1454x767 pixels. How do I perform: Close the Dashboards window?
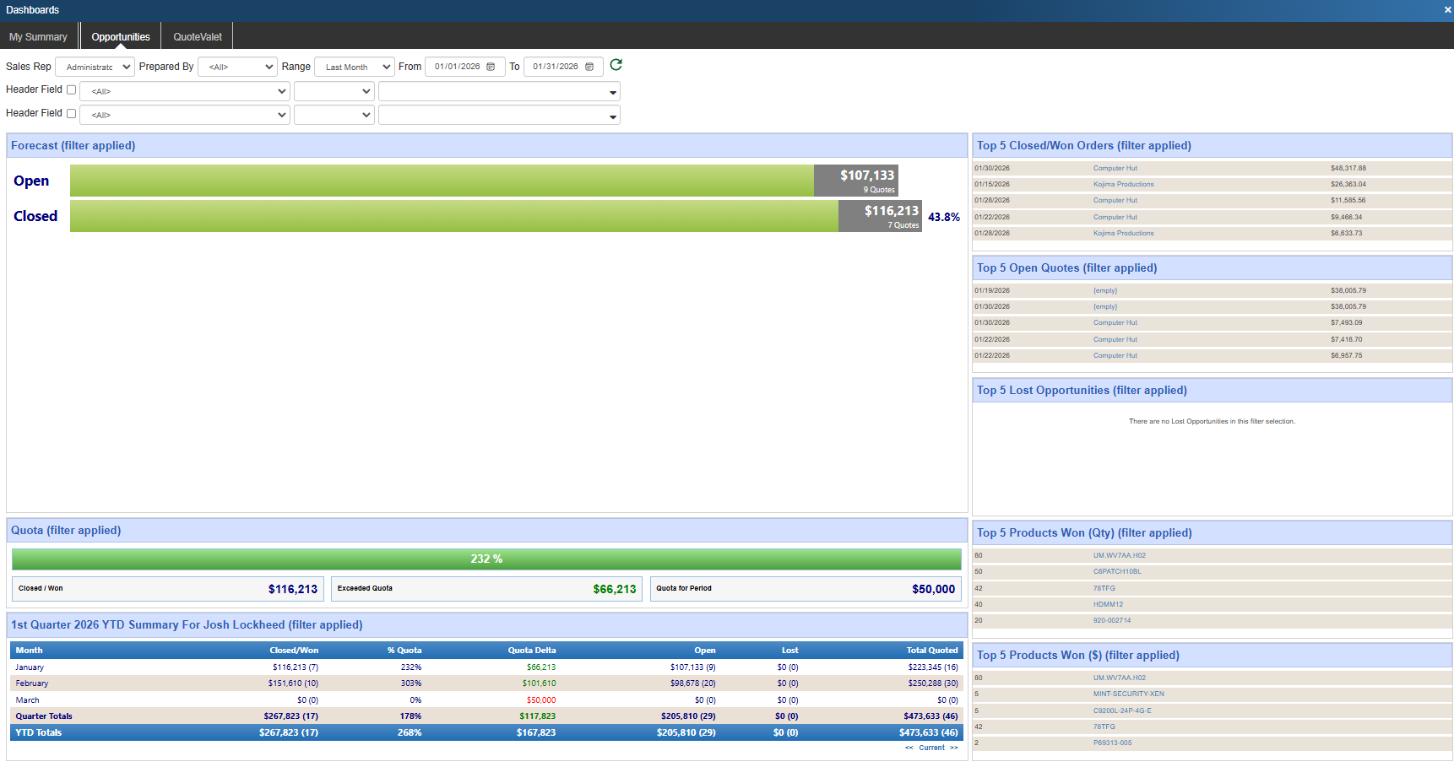pos(1447,10)
